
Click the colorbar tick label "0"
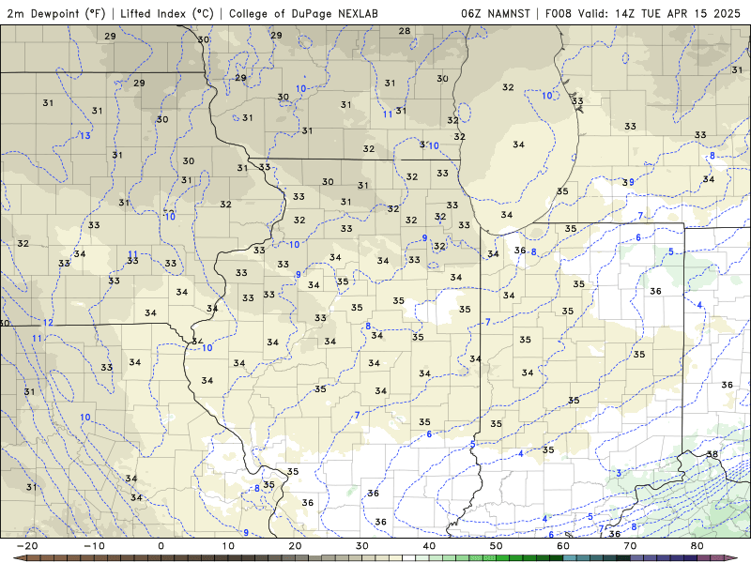coord(161,546)
